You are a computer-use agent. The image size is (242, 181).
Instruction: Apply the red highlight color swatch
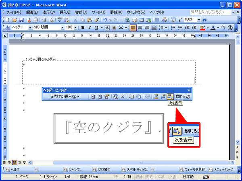[x=202, y=28]
